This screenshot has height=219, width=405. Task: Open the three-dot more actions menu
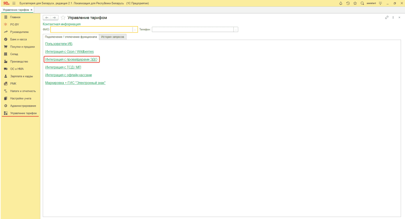pyautogui.click(x=393, y=17)
